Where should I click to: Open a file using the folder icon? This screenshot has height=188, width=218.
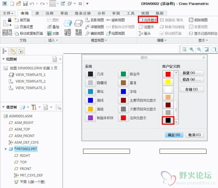click(x=18, y=4)
